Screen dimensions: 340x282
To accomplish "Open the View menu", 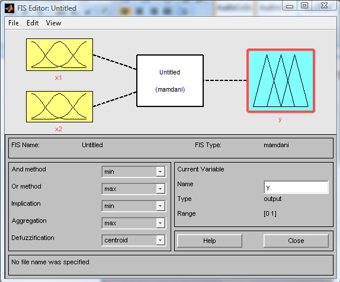I will click(53, 23).
